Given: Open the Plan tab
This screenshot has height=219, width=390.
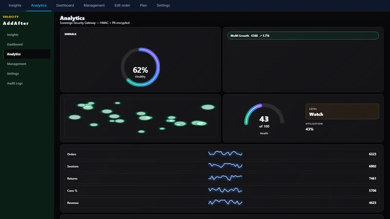Looking at the screenshot, I should (143, 5).
